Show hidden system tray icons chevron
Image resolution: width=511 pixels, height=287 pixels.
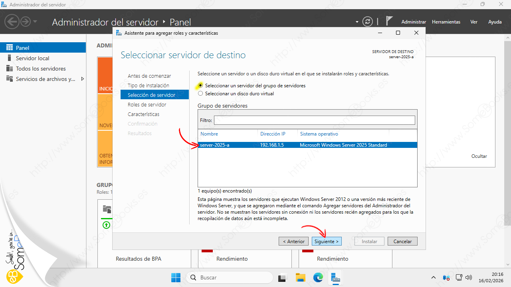[434, 277]
